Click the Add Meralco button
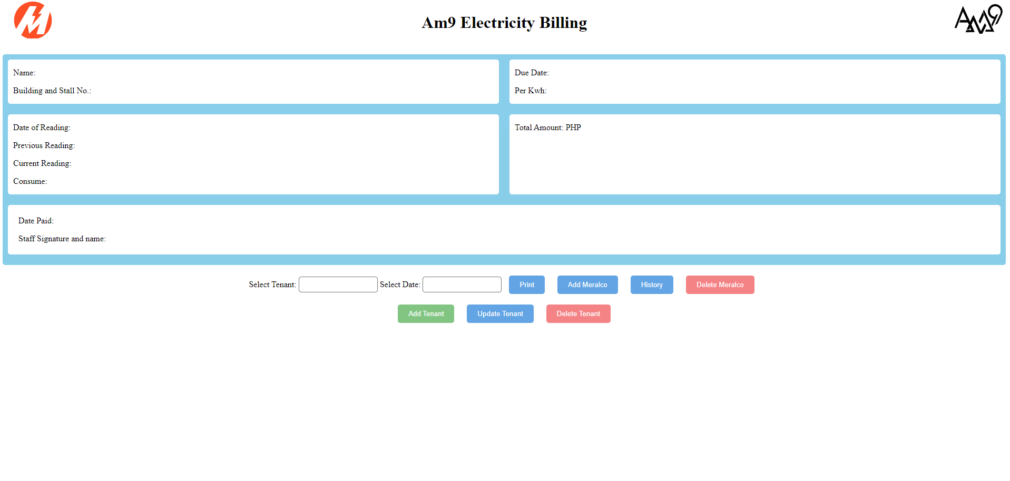The height and width of the screenshot is (481, 1010). coord(587,284)
